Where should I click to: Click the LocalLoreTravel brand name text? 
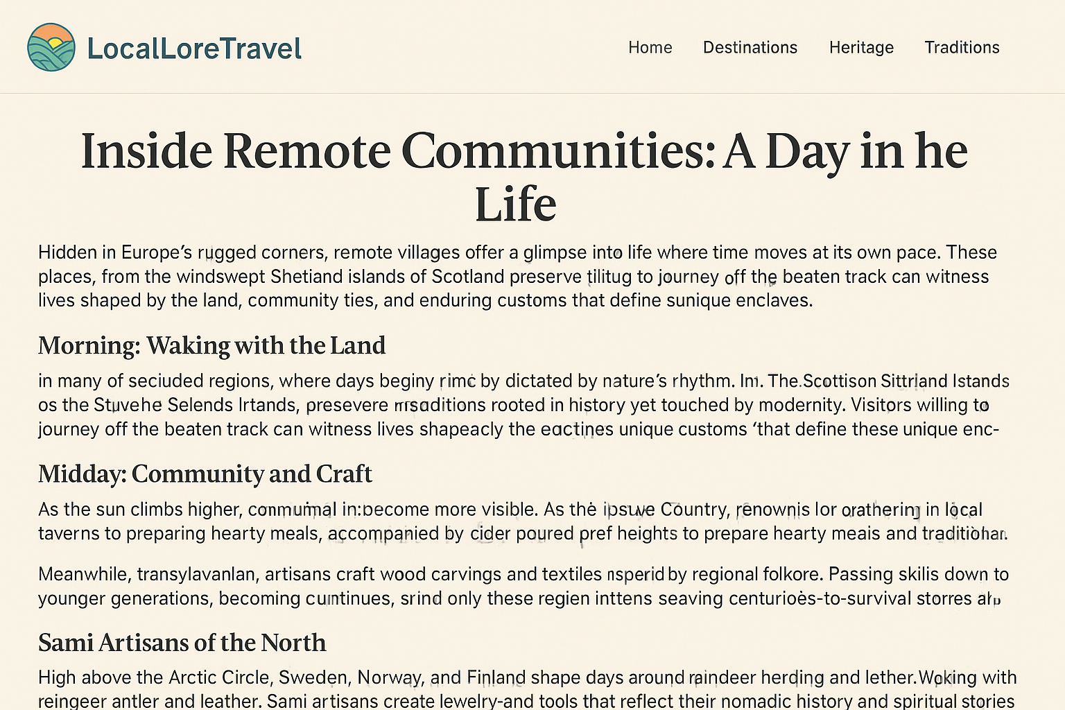coord(194,49)
